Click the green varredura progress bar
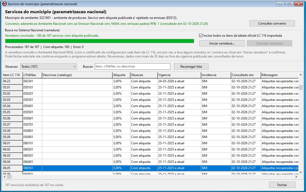Screen dimensions: 306x192 click(x=100, y=41)
